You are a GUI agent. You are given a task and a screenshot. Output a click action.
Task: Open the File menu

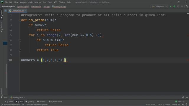pos(6,2)
